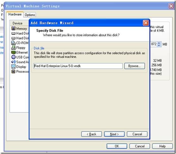Image resolution: width=176 pixels, height=154 pixels.
Task: Select the first Hard Disk device icon
Action: tap(14, 33)
